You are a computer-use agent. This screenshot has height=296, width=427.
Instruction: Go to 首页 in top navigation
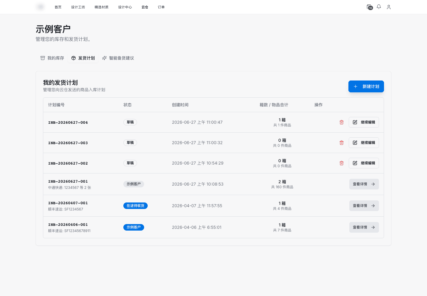click(58, 7)
